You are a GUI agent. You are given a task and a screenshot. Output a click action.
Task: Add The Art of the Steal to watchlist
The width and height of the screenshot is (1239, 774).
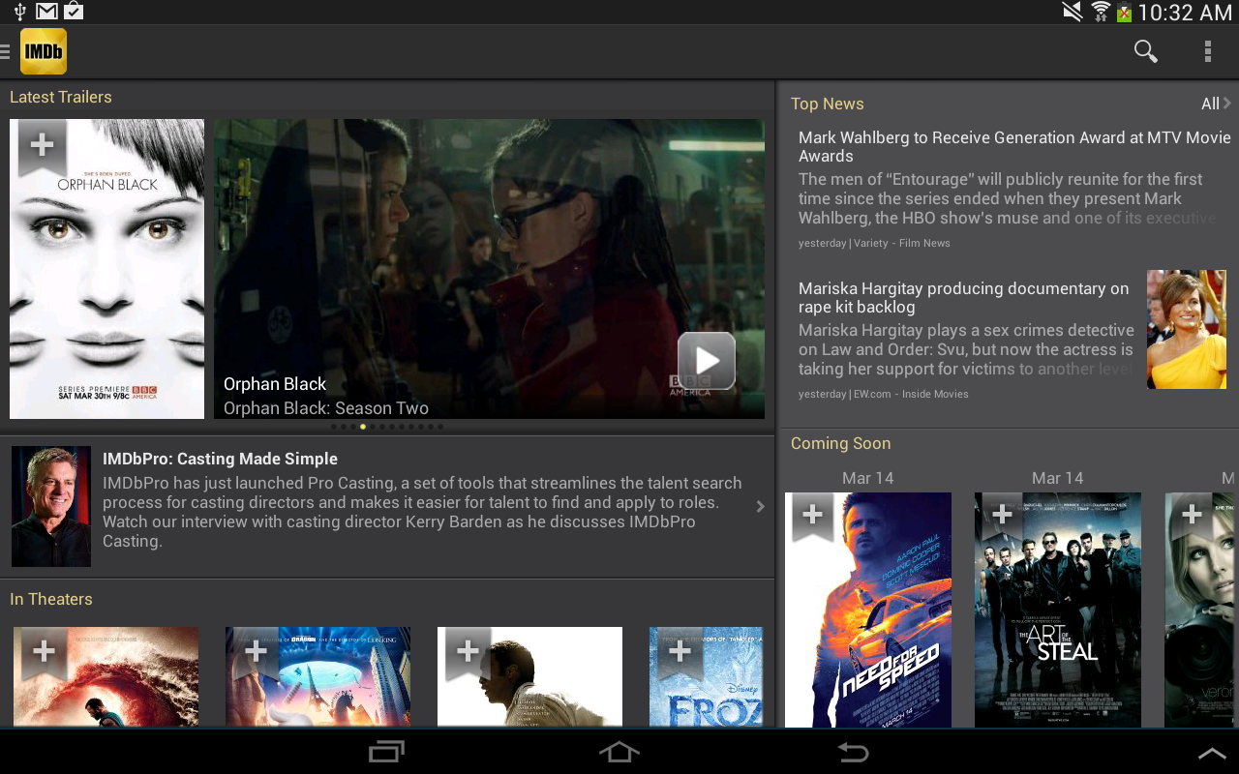point(1002,518)
